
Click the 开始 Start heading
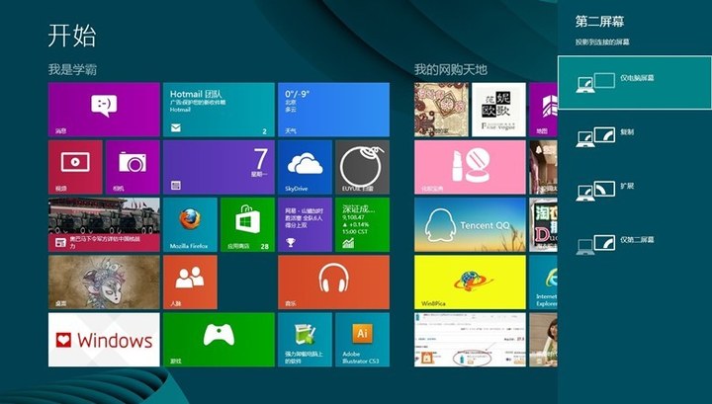click(72, 36)
